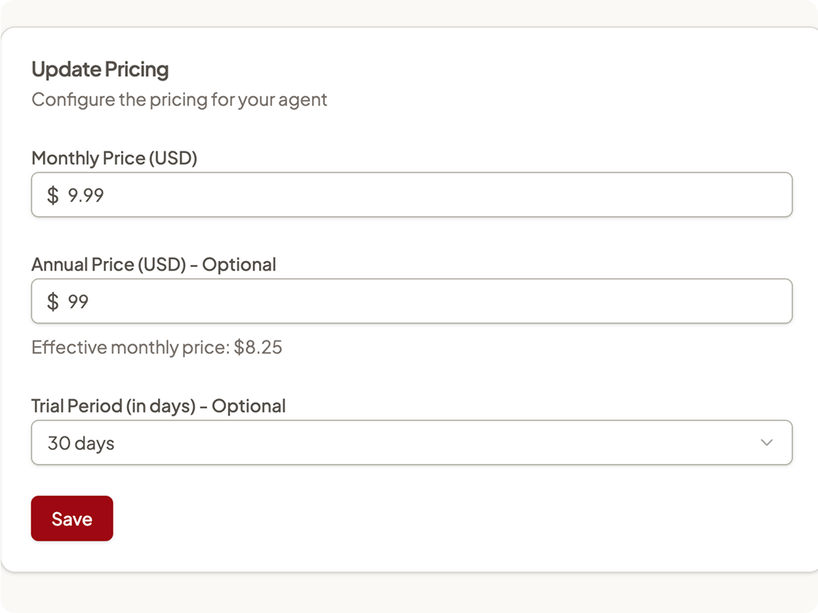
Task: Click the 'Monthly Price (USD)' label
Action: click(x=115, y=158)
